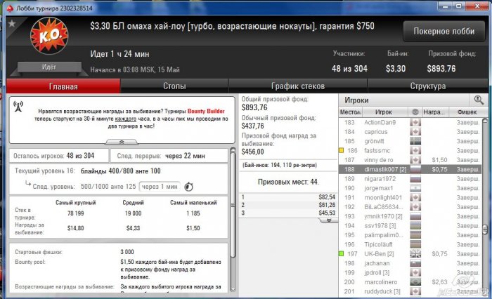Select player row ruddyduck [3]
Screen dimensions: 492x299
point(410,291)
